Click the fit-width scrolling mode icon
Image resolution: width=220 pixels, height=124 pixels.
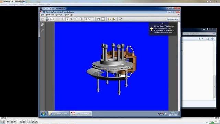(99, 19)
